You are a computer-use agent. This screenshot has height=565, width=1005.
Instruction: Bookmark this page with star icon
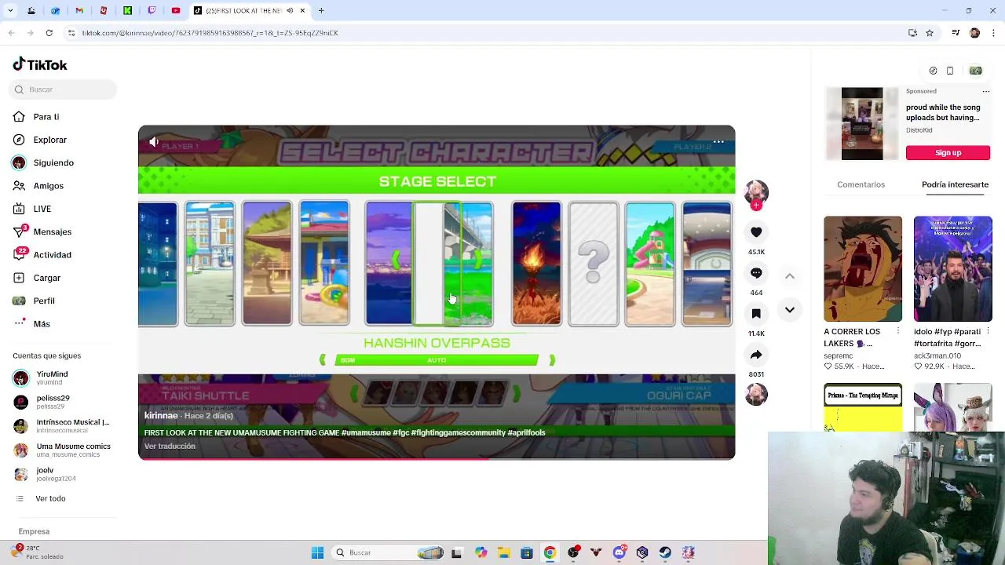pos(930,33)
